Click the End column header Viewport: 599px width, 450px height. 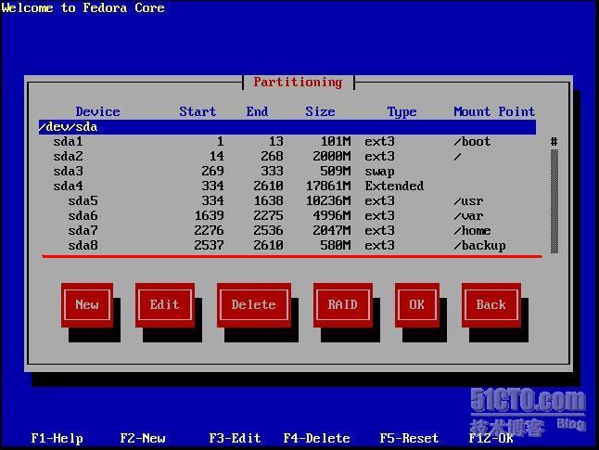(257, 111)
